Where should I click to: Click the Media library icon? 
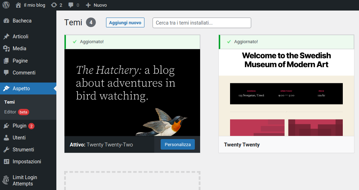point(6,48)
